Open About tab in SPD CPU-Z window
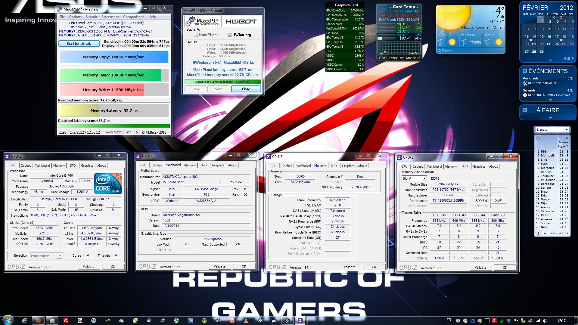 [x=493, y=166]
